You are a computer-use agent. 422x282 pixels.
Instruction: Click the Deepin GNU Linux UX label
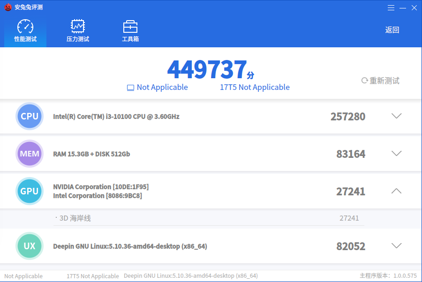point(130,246)
